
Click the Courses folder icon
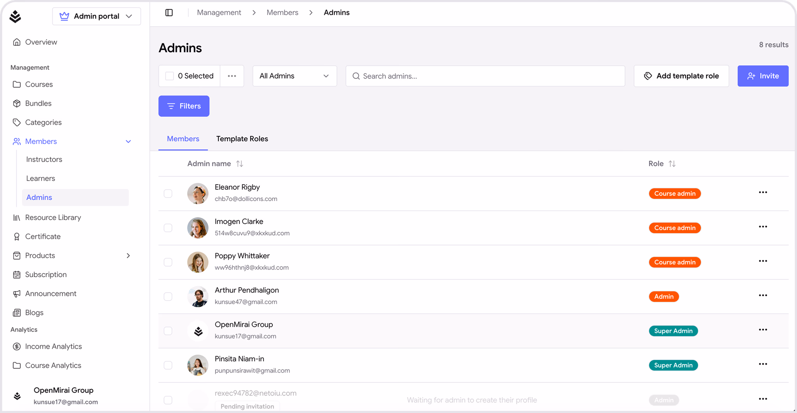(16, 84)
